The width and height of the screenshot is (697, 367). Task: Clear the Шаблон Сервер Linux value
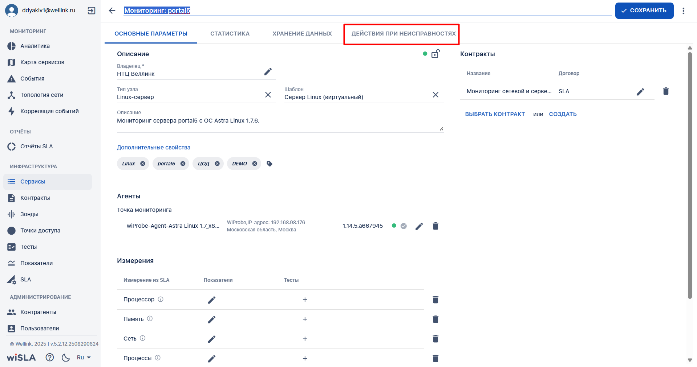tap(435, 95)
